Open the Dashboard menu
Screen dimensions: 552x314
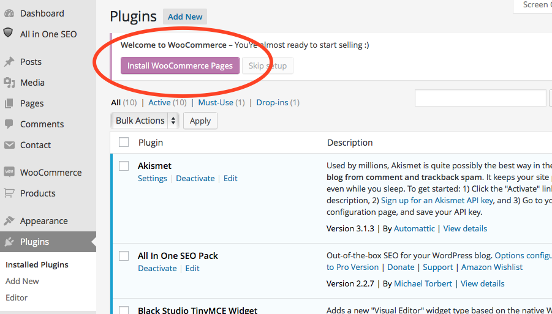[42, 13]
